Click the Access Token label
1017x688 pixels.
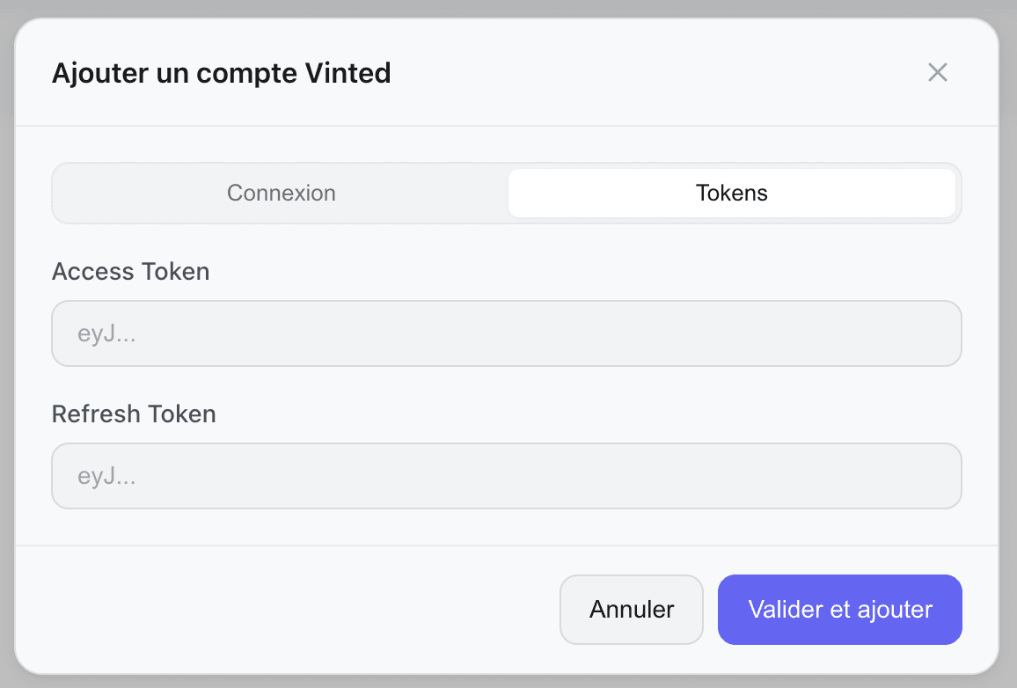[x=130, y=271]
